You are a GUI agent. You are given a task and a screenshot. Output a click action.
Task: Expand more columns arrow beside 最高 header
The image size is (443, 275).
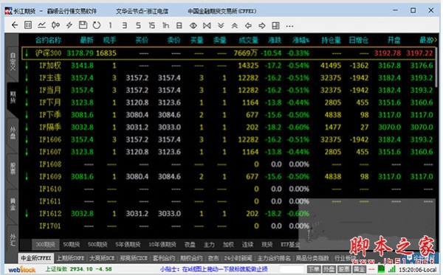(x=435, y=41)
